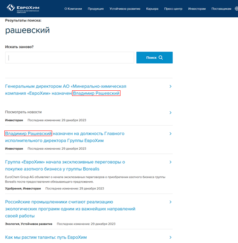Image resolution: width=238 pixels, height=243 pixels.
Task: Open result about Borealis азотного бизнеса
Action: point(65,165)
